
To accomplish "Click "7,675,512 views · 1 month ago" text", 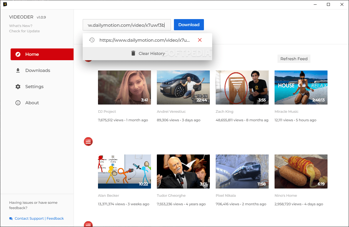I will (x=123, y=120).
